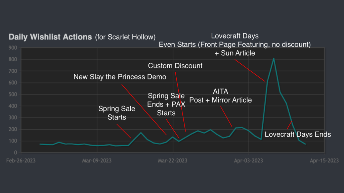
Task: Select the 500 y-axis value label
Action: [13, 94]
